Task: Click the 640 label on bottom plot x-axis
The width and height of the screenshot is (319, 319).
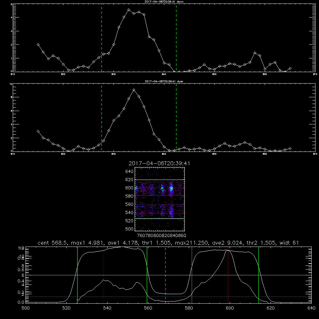Action: 311,308
